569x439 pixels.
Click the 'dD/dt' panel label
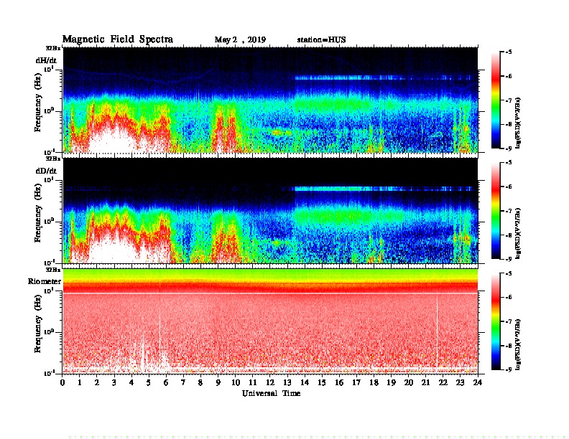pos(46,171)
